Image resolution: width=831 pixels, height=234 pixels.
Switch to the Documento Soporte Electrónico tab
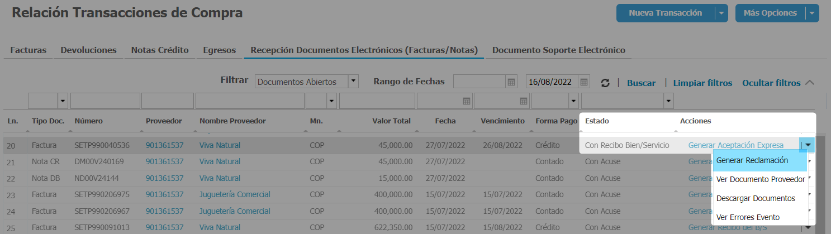(x=558, y=50)
